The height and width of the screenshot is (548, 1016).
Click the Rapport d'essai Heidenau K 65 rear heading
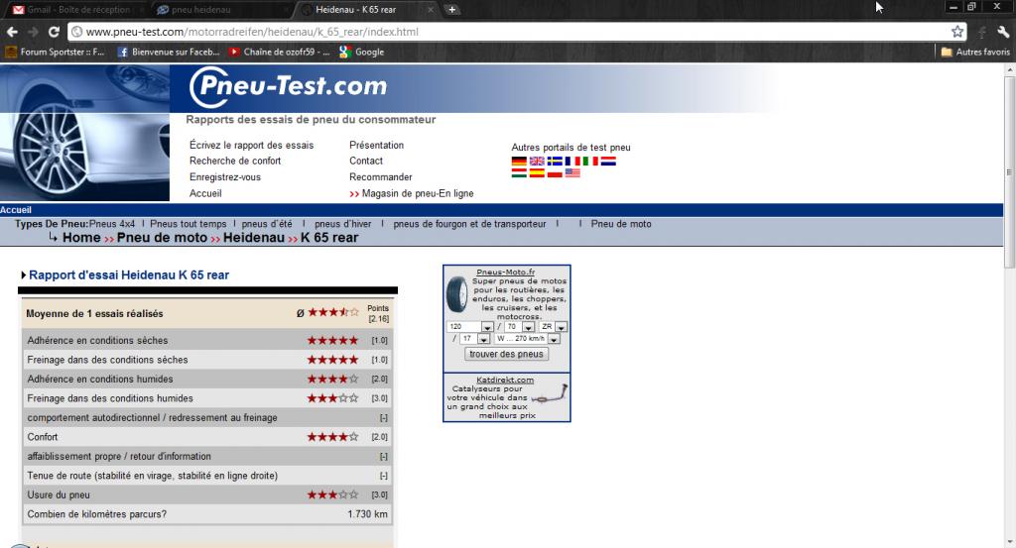pos(129,274)
